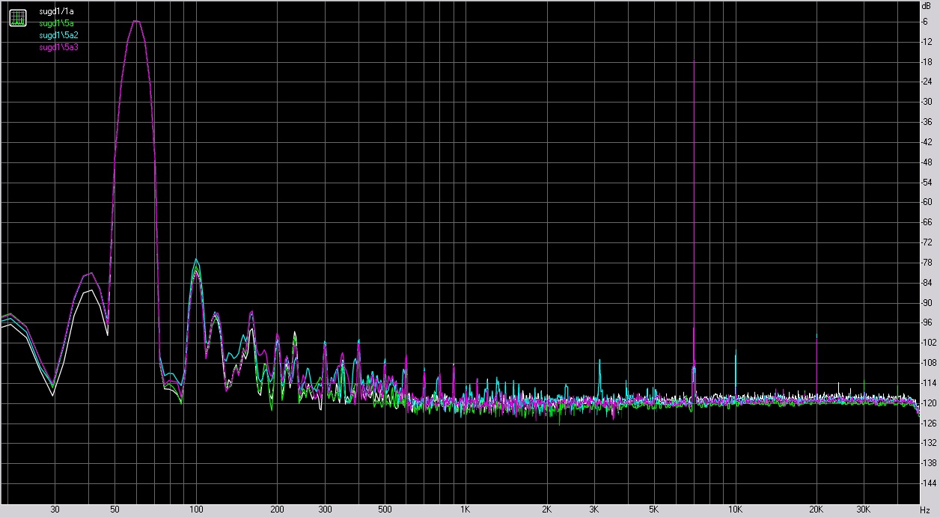Click the 500 Hz frequency axis label
The height and width of the screenshot is (517, 940).
coord(385,509)
